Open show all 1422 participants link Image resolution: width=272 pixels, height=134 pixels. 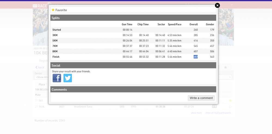[218, 113]
